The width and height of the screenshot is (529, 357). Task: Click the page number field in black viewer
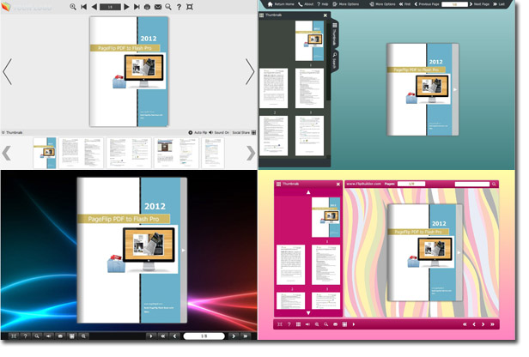click(204, 336)
